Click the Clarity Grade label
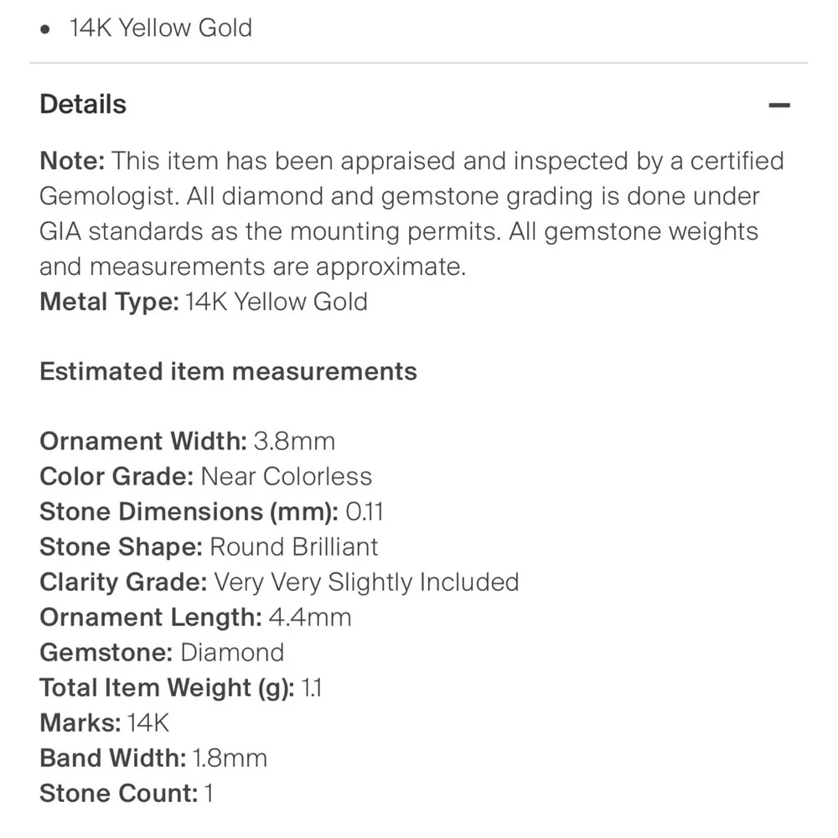This screenshot has width=838, height=838. tap(123, 582)
